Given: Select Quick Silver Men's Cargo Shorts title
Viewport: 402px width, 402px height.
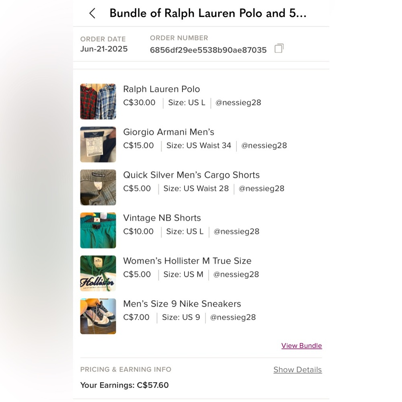Looking at the screenshot, I should [x=191, y=175].
